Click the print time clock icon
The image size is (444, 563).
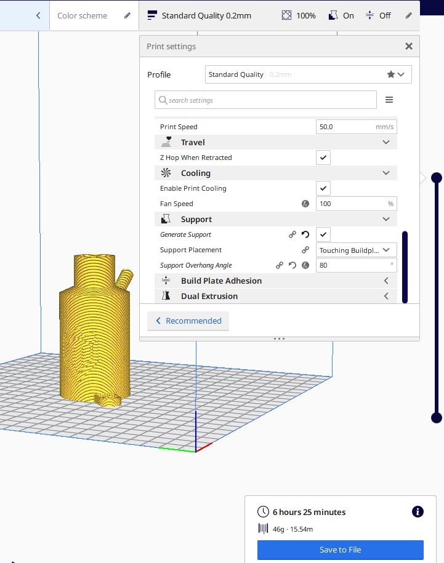point(264,512)
